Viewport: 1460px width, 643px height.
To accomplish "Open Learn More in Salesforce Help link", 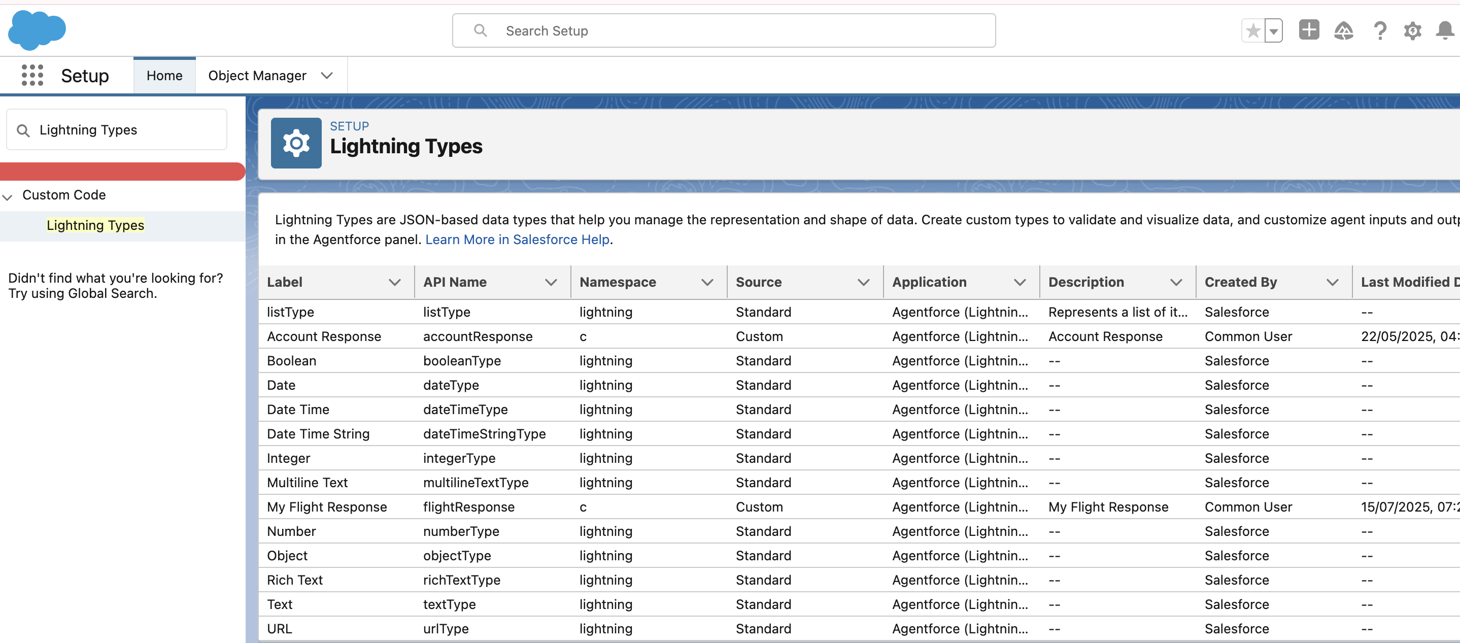I will click(x=518, y=240).
